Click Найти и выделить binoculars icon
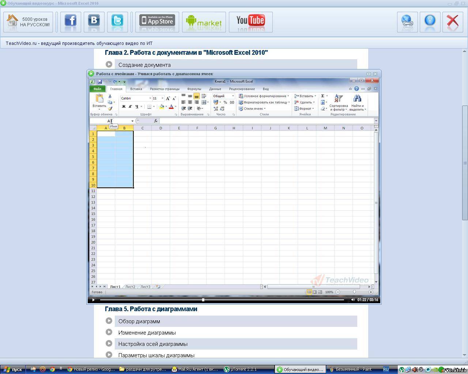Image resolution: width=468 pixels, height=374 pixels. [x=357, y=103]
